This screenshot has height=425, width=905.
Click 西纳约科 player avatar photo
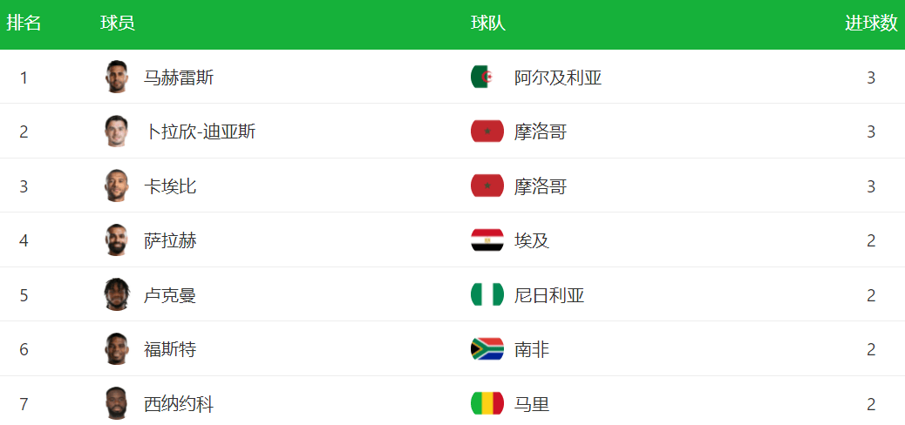pyautogui.click(x=116, y=403)
